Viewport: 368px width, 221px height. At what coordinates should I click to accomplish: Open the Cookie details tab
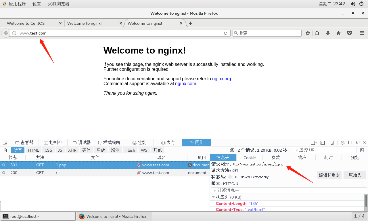tap(250, 158)
